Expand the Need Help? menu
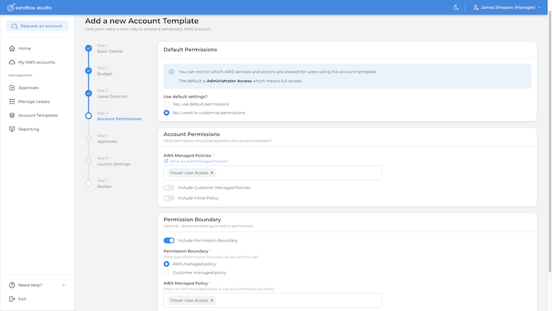Image resolution: width=552 pixels, height=311 pixels. coord(38,285)
